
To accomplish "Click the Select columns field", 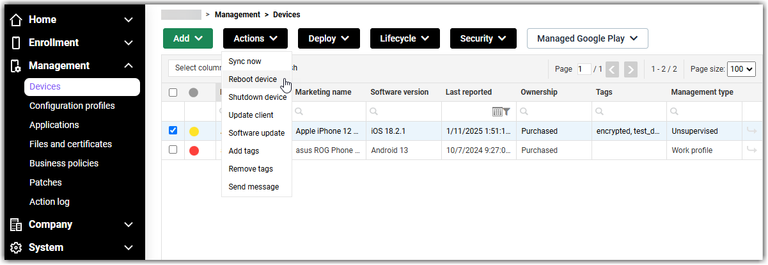I will [x=196, y=68].
